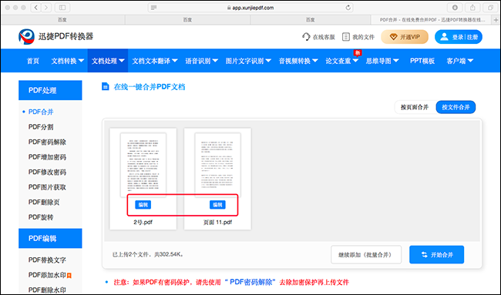Image resolution: width=501 pixels, height=295 pixels.
Task: Click the 已上传2个文件 status text
Action: (147, 254)
